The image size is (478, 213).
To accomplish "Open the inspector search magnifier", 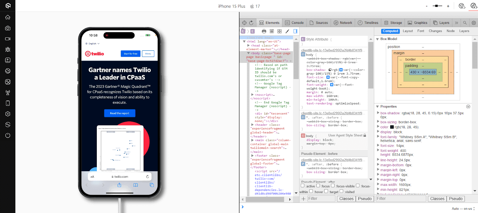I will coord(465,23).
